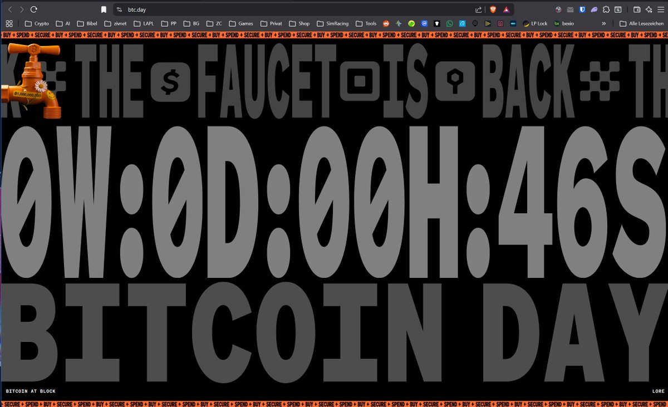668x407 pixels.
Task: Go back to the previous page
Action: [x=9, y=9]
